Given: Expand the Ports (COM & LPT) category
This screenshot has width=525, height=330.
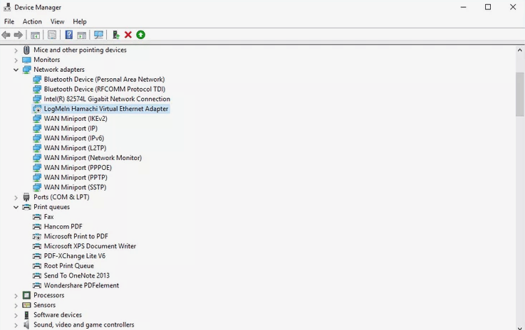Looking at the screenshot, I should (x=16, y=197).
